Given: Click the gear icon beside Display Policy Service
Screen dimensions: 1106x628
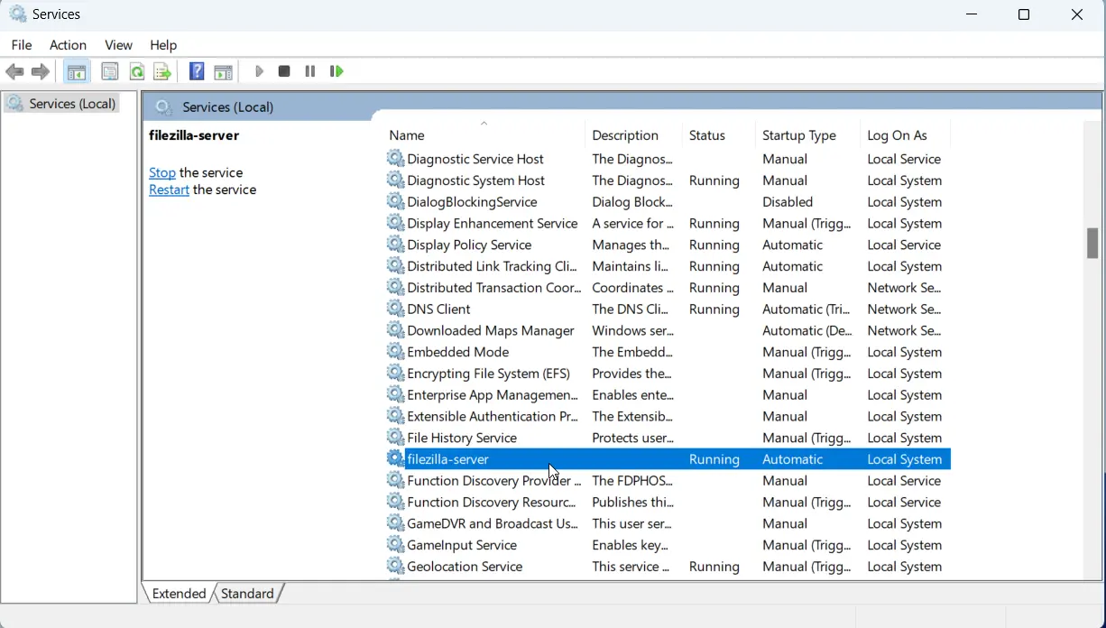Looking at the screenshot, I should click(x=395, y=245).
